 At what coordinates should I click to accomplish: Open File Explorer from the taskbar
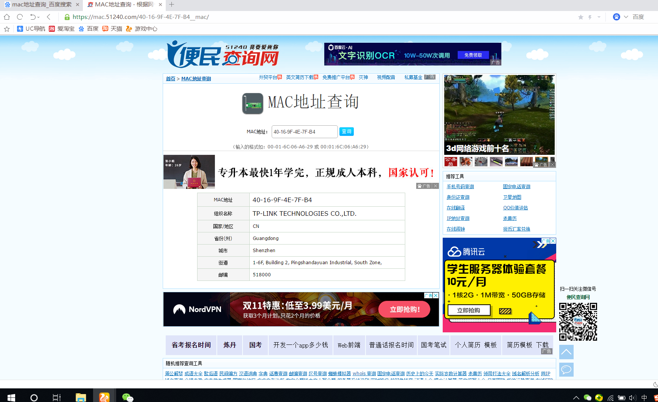81,397
